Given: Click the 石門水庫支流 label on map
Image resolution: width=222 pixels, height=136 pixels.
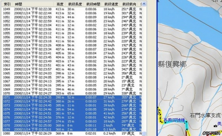Looking at the screenshot, I should click(205, 115).
